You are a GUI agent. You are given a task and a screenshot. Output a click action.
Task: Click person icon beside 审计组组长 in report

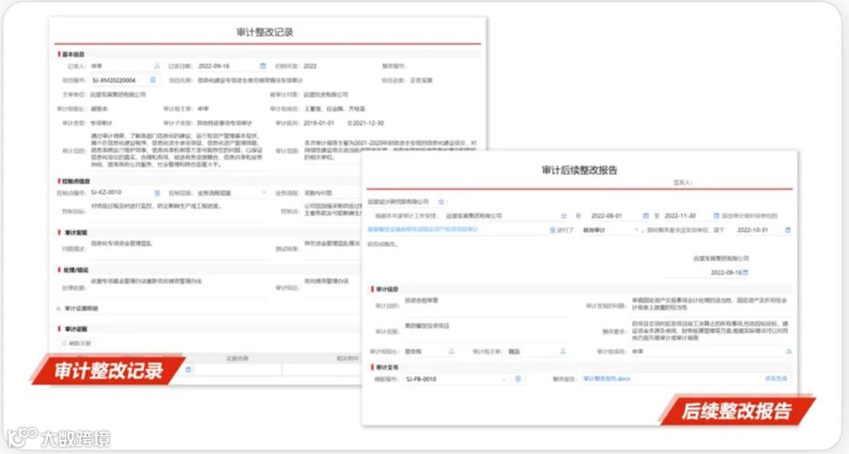(451, 352)
